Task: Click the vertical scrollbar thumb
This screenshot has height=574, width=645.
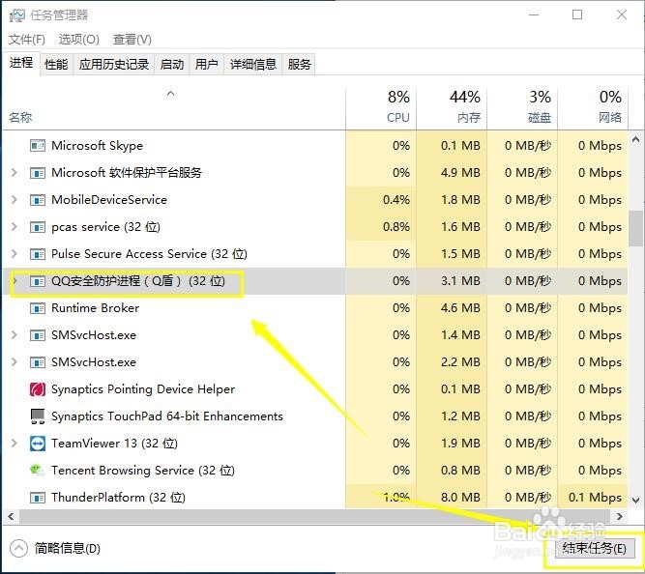Action: point(636,229)
